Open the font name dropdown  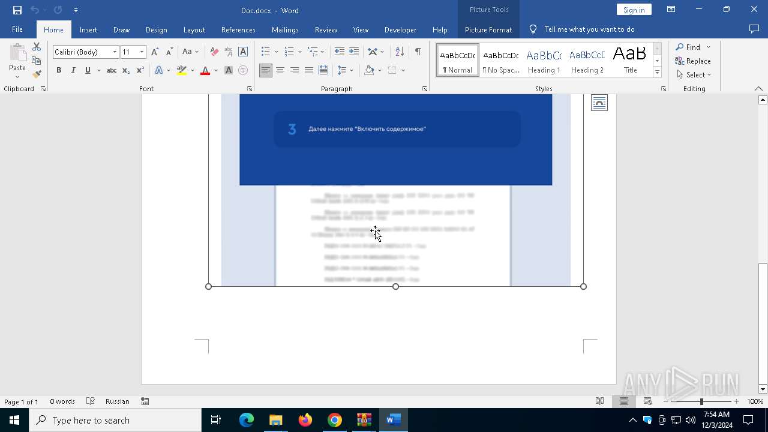point(115,52)
